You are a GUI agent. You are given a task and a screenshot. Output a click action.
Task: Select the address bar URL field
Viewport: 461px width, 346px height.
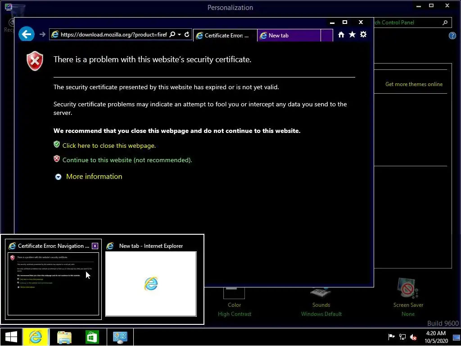click(114, 35)
